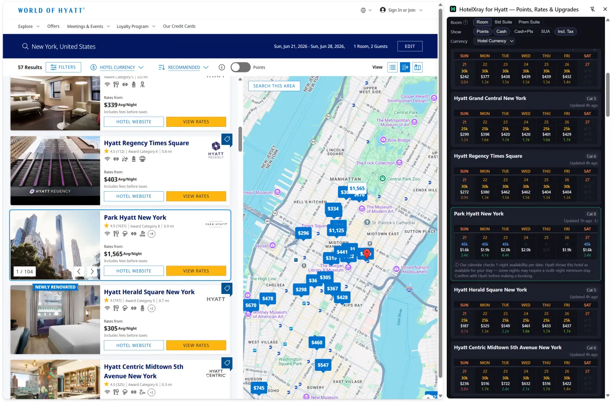Click the search magnifier icon

[x=25, y=46]
